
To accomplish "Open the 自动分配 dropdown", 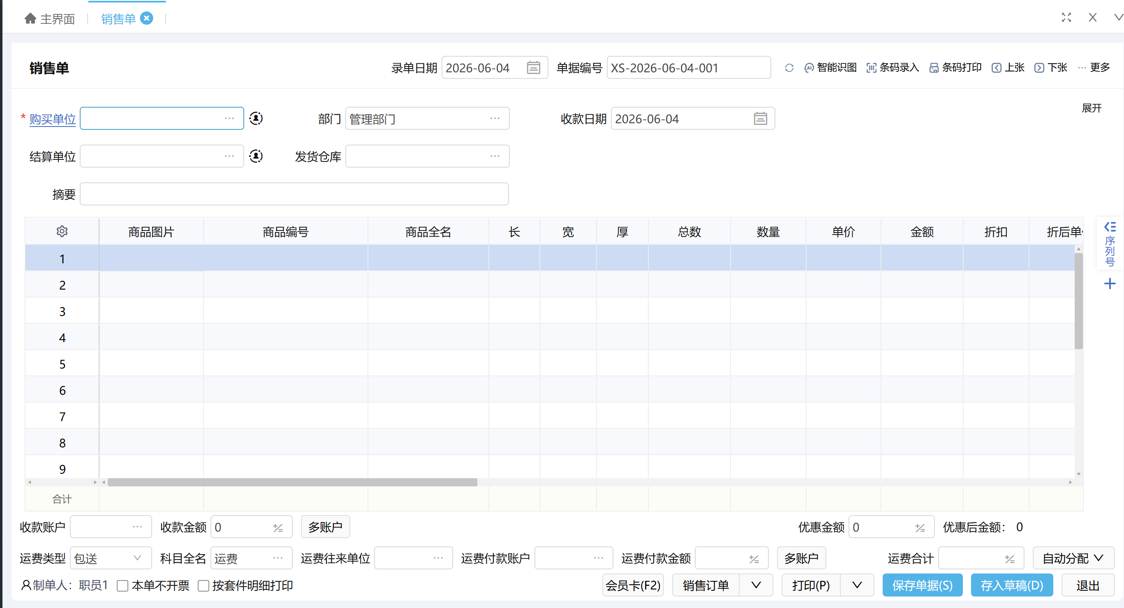I will point(1073,558).
